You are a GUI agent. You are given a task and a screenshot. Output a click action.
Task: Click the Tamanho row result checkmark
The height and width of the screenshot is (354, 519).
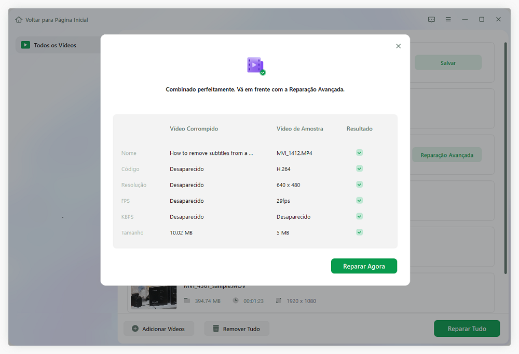click(360, 232)
